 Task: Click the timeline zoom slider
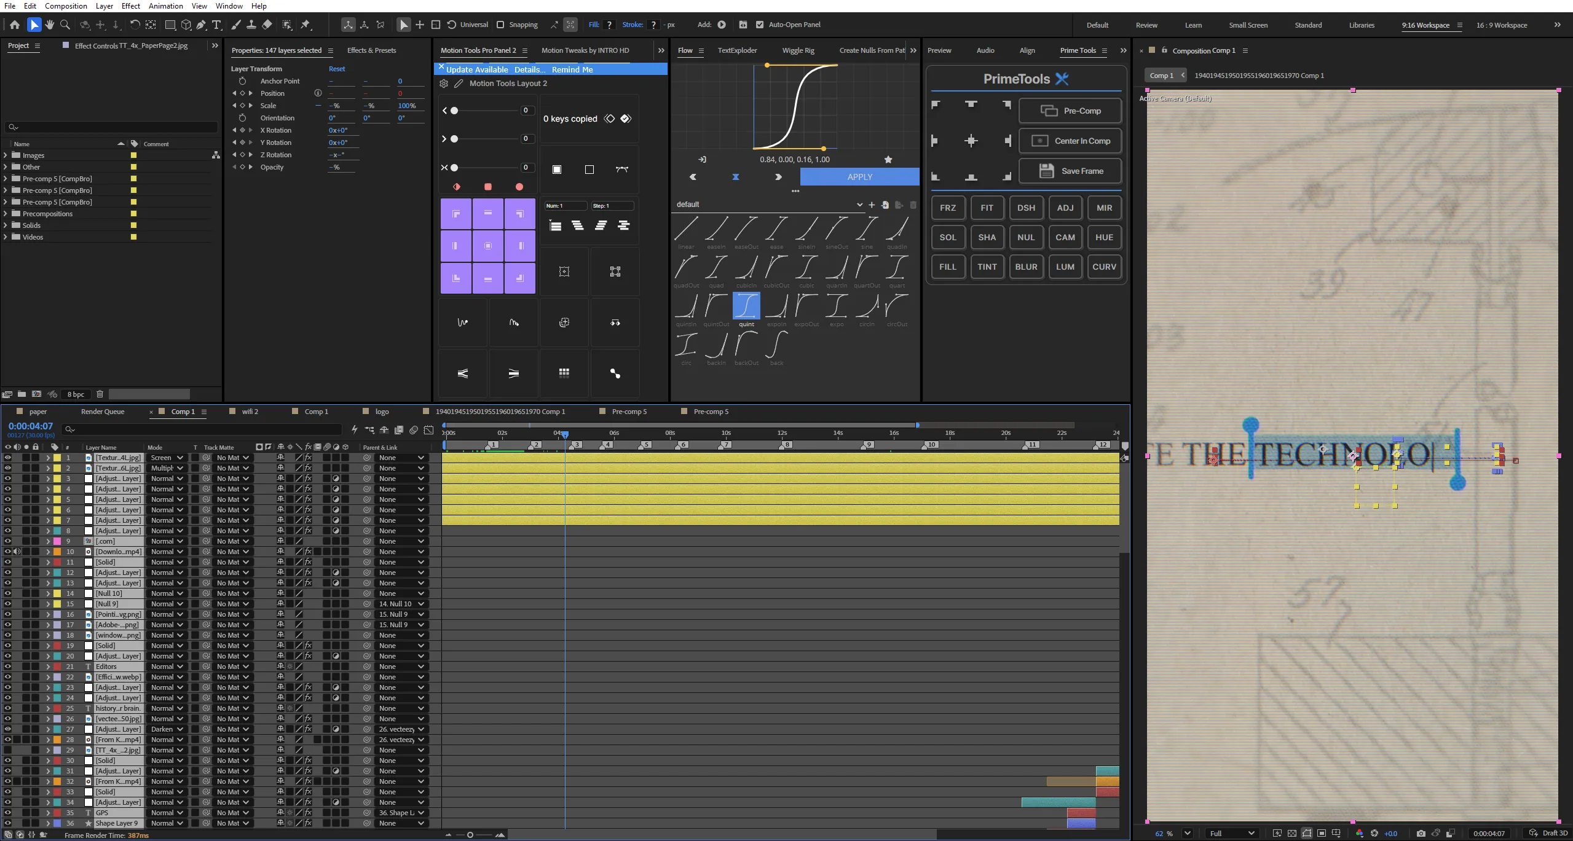(470, 835)
